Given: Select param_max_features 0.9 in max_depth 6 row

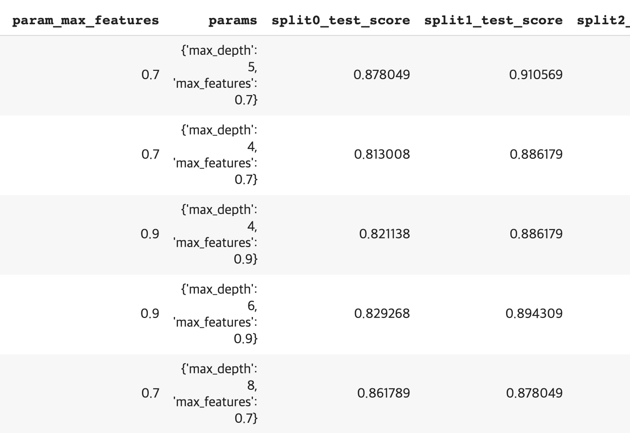Looking at the screenshot, I should [x=150, y=314].
